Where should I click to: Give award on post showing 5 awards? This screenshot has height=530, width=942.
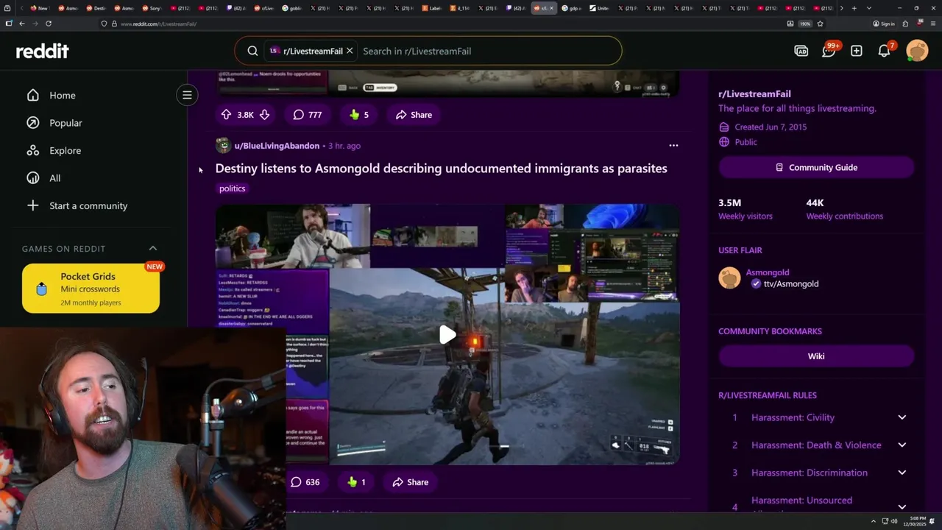358,115
